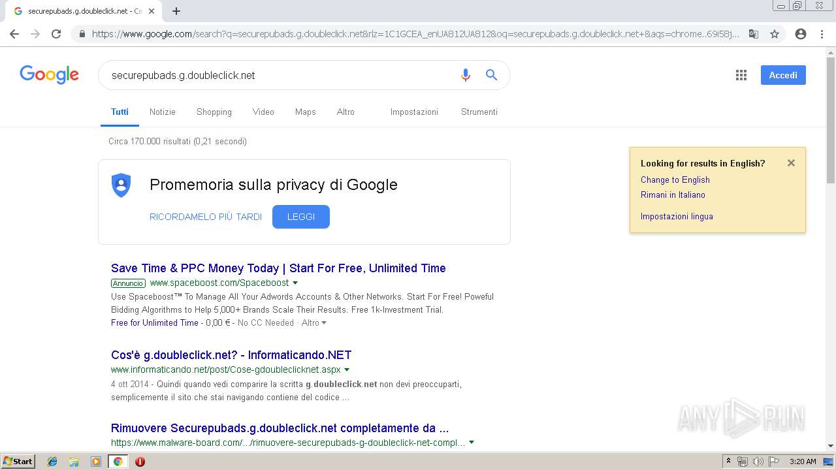Open Windows Start menu
836x470 pixels.
tap(18, 462)
